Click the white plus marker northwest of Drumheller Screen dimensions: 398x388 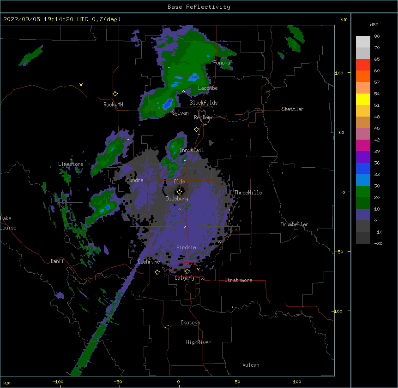[283, 173]
